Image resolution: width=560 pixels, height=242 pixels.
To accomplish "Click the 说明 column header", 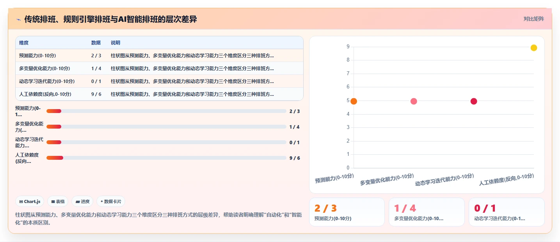I will point(116,43).
